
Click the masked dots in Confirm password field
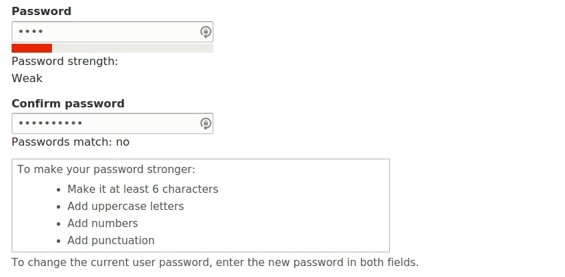tap(51, 123)
